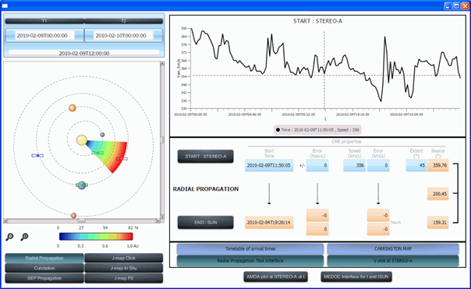Click the gray Mercury planet icon
Screen dimensions: 471x289
point(102,135)
